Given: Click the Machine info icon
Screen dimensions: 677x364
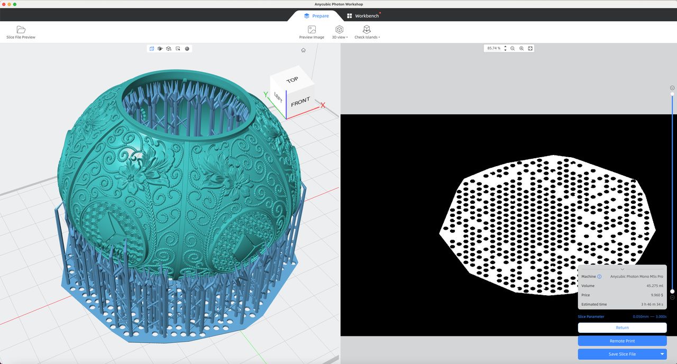Looking at the screenshot, I should pos(599,277).
